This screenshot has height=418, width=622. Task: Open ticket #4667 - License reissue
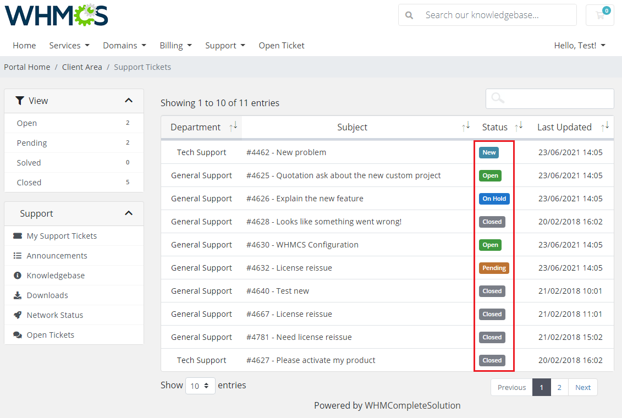tap(289, 314)
